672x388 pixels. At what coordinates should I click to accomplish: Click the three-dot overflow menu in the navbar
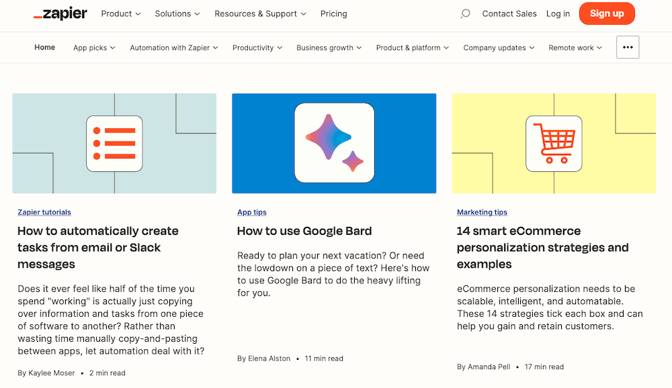[x=628, y=47]
